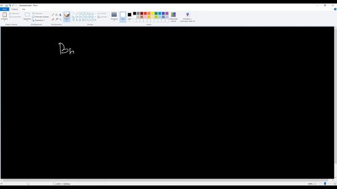Image resolution: width=337 pixels, height=189 pixels.
Task: Pick brown from the second palette row
Action: [x=142, y=17]
